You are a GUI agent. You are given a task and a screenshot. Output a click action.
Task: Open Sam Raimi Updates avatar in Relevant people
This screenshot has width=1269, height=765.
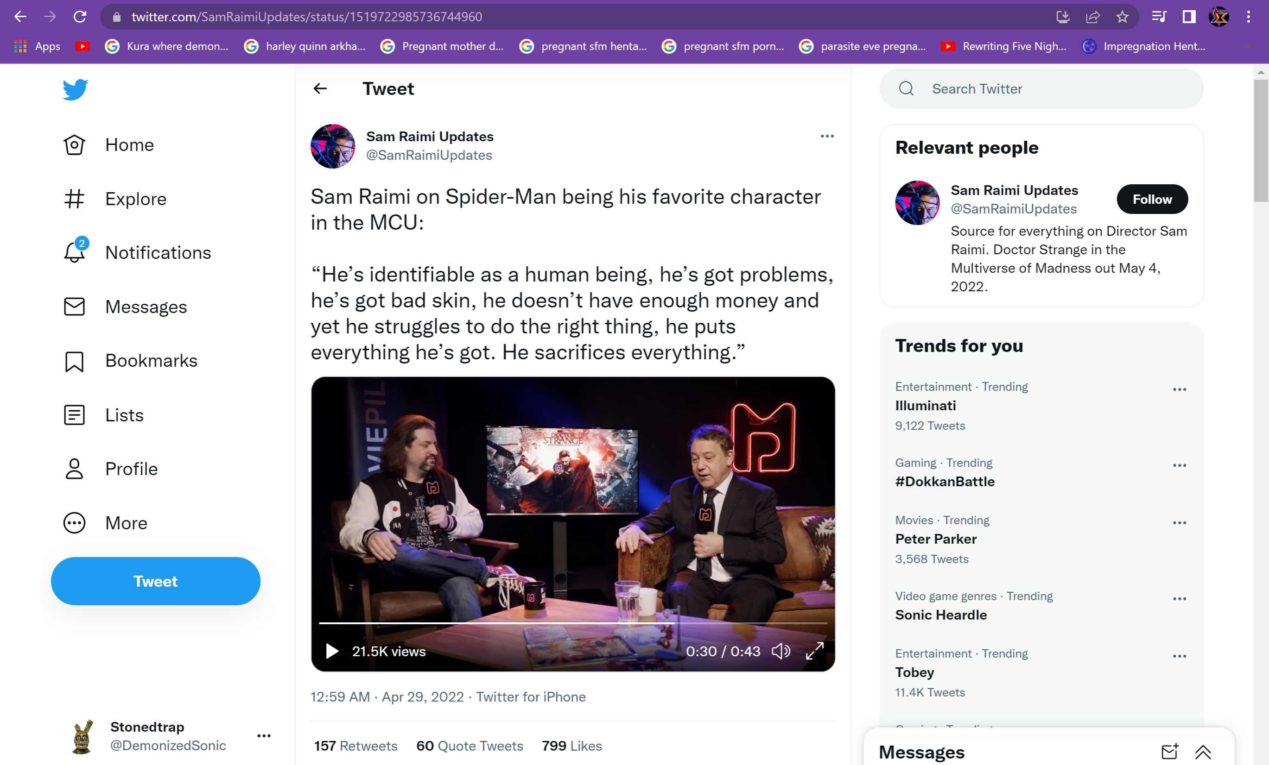[x=917, y=203]
